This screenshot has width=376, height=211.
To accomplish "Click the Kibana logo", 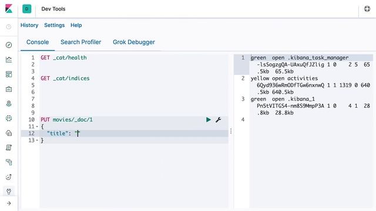I will click(9, 9).
